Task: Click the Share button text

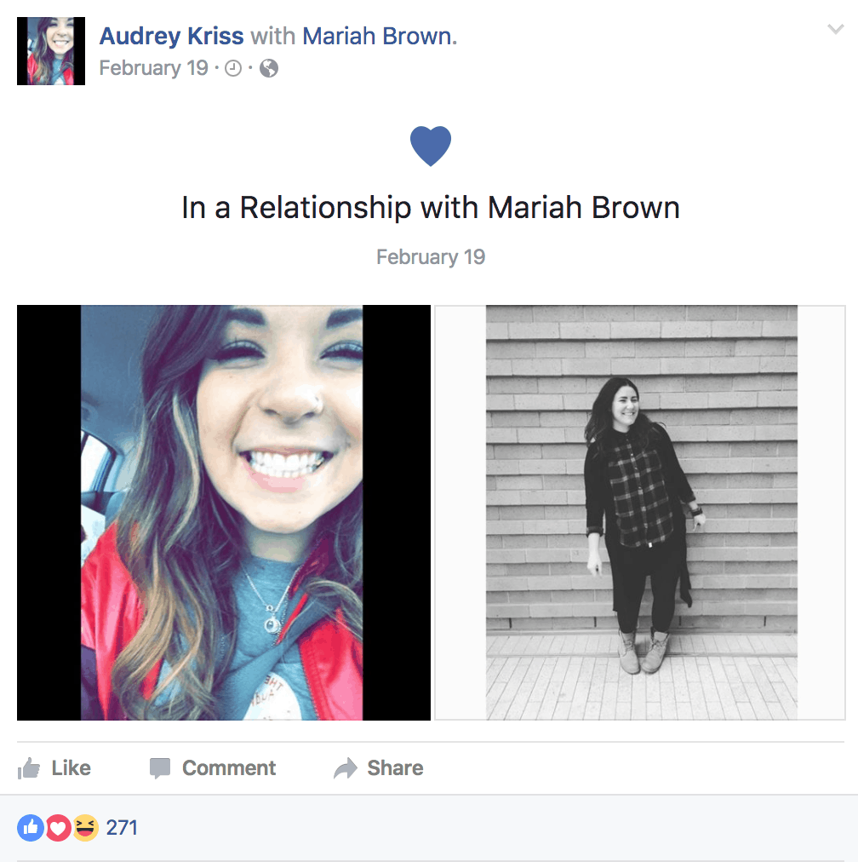Action: click(x=396, y=768)
